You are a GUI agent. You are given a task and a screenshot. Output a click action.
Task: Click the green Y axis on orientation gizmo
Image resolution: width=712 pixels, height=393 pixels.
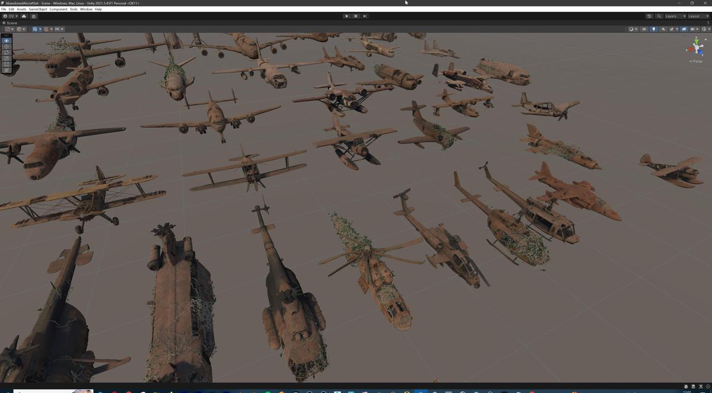(x=696, y=41)
